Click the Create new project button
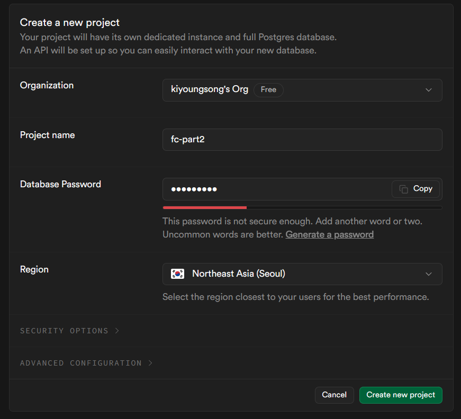 tap(401, 395)
